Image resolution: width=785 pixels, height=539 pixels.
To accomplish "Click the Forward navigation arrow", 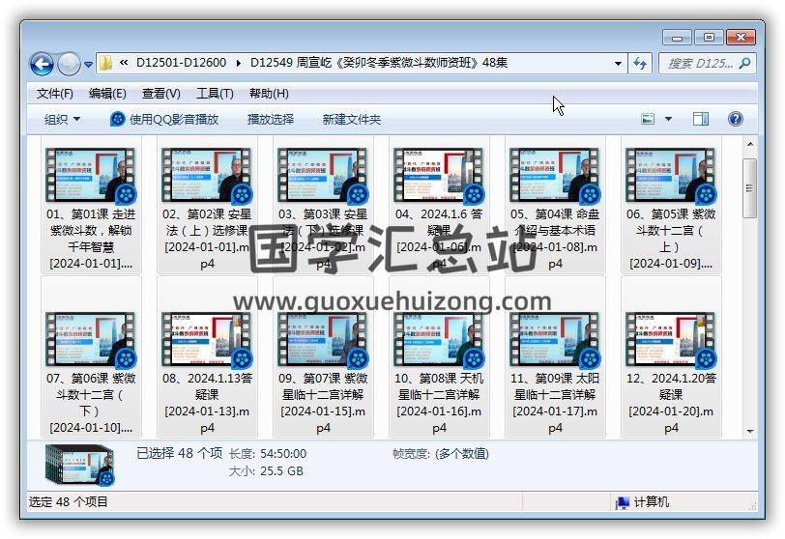I will coord(69,65).
